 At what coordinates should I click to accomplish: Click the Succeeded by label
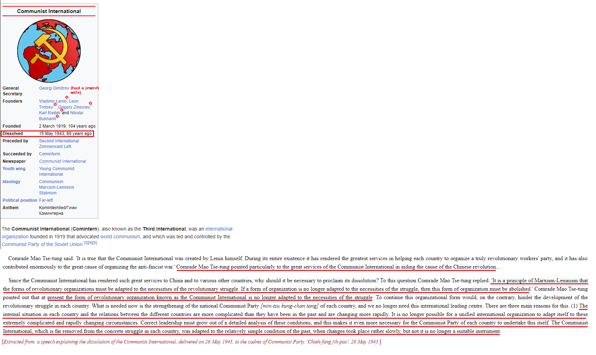17,154
